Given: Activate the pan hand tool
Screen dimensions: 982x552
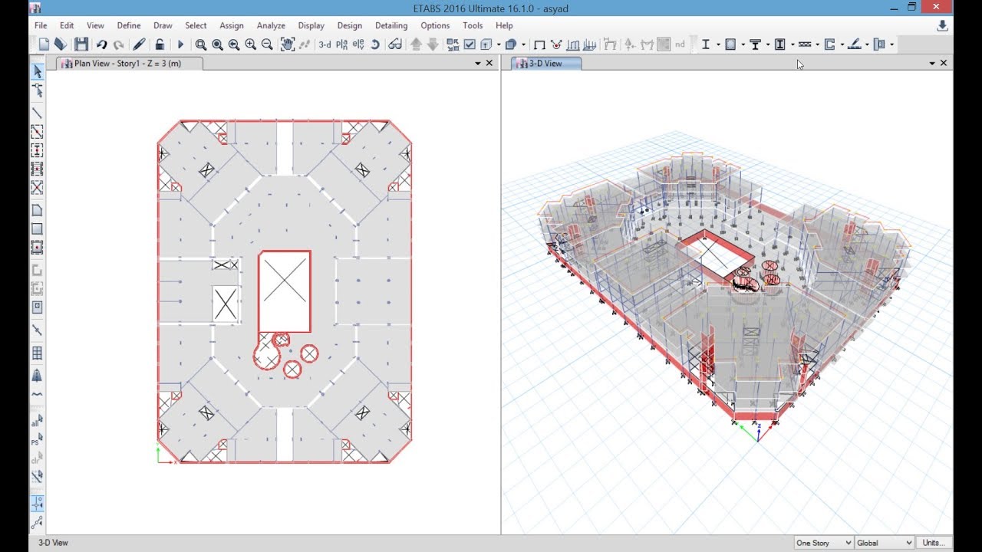Looking at the screenshot, I should 288,44.
